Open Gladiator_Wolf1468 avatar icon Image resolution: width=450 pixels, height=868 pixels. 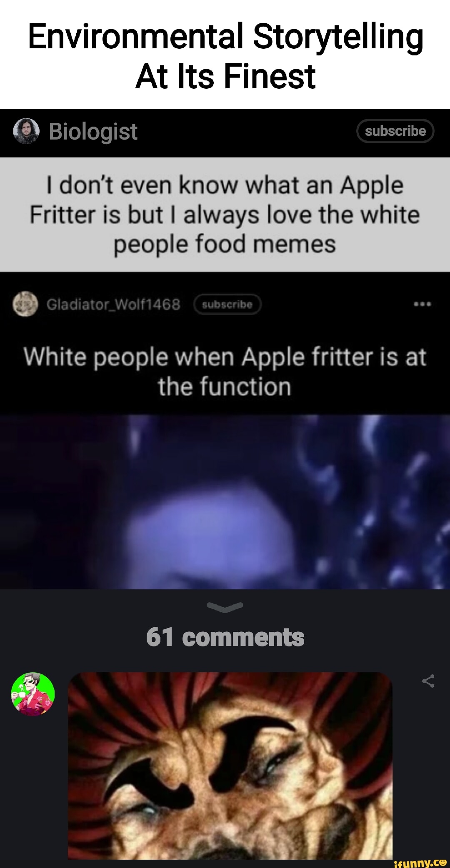(x=25, y=304)
